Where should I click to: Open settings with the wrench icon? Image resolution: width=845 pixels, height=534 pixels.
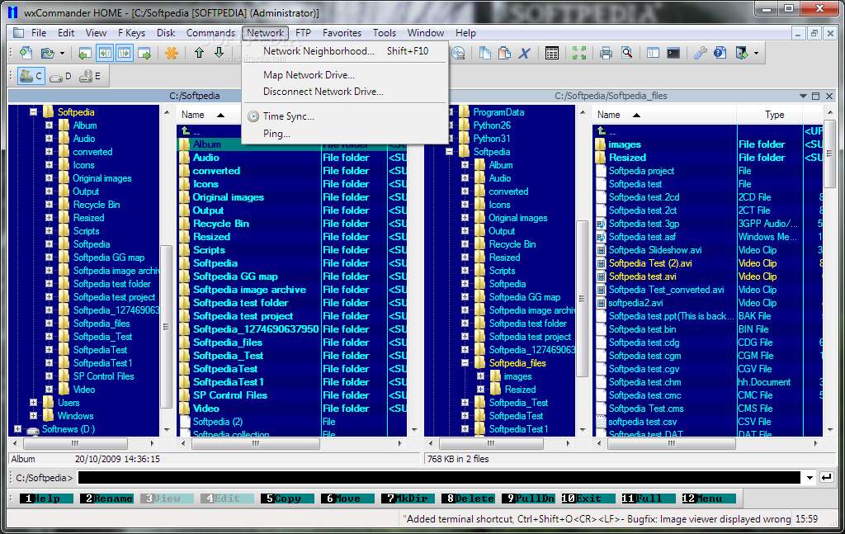pos(700,53)
